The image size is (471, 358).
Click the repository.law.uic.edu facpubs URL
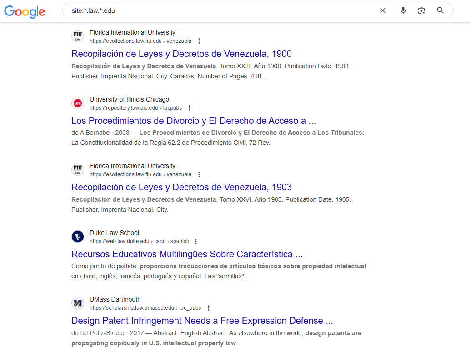pyautogui.click(x=135, y=107)
